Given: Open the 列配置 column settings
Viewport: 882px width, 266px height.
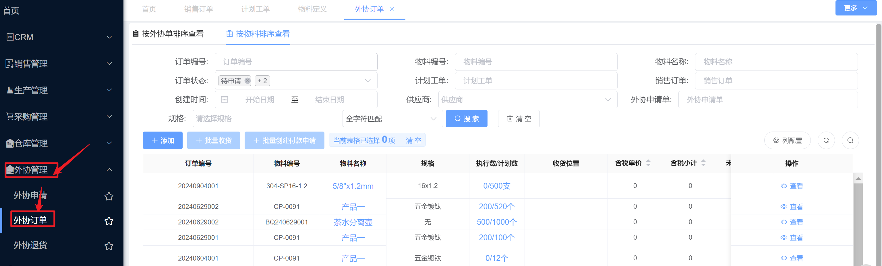Looking at the screenshot, I should [x=787, y=140].
